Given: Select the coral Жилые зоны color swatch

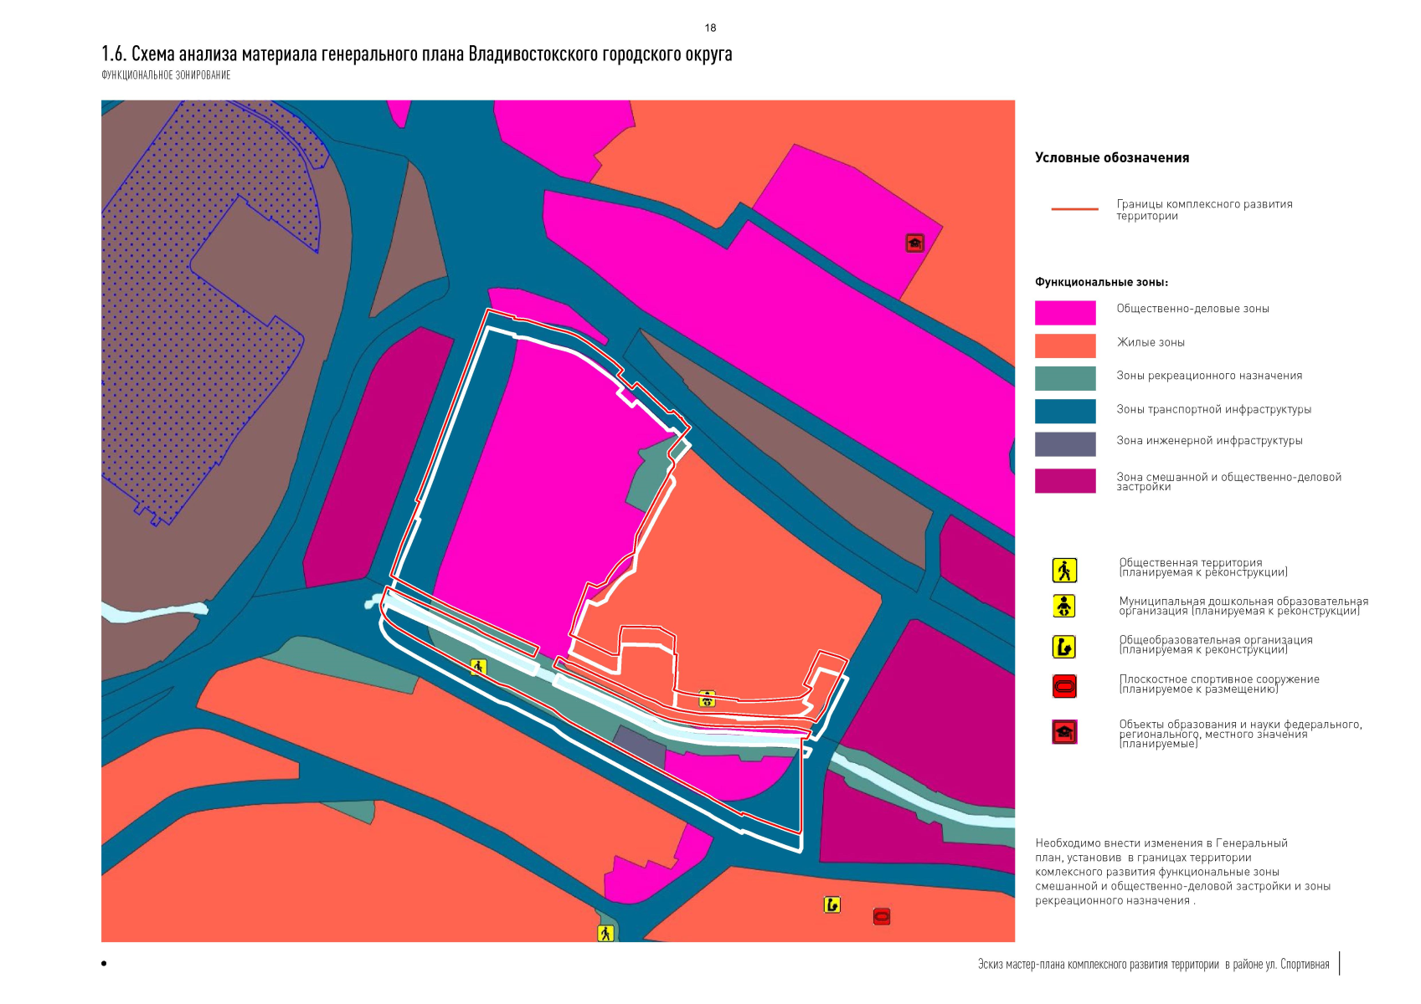Looking at the screenshot, I should point(1065,346).
